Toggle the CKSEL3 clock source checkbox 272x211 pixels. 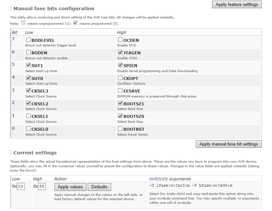28,91
